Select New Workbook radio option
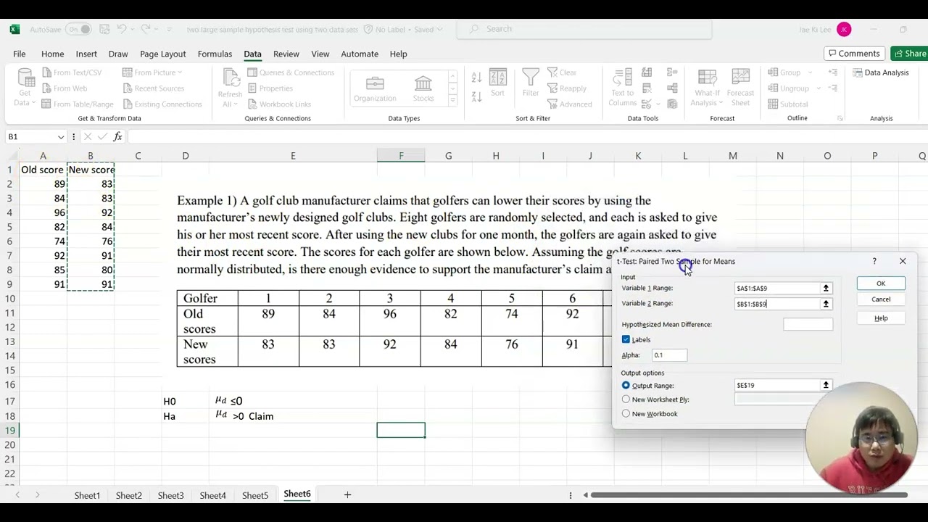 tap(626, 414)
